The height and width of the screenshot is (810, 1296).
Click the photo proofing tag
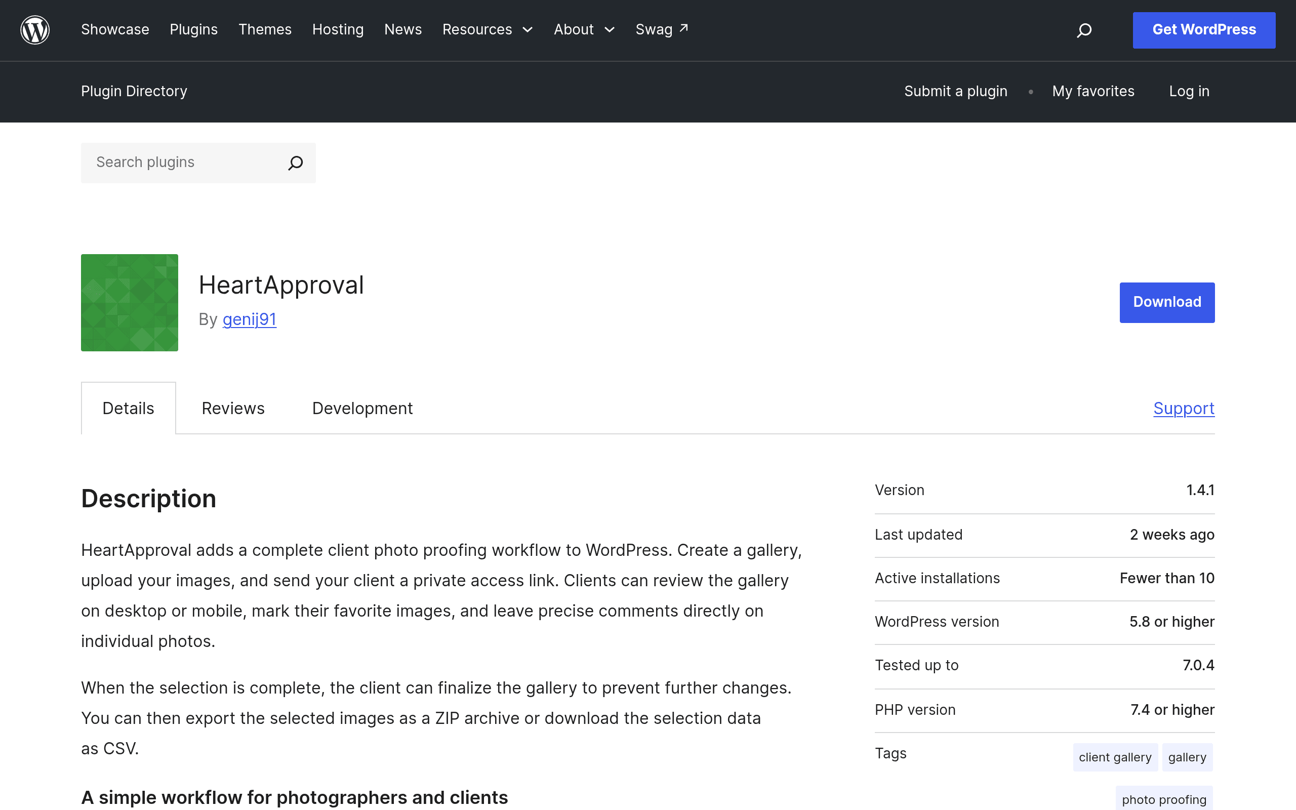click(1164, 799)
